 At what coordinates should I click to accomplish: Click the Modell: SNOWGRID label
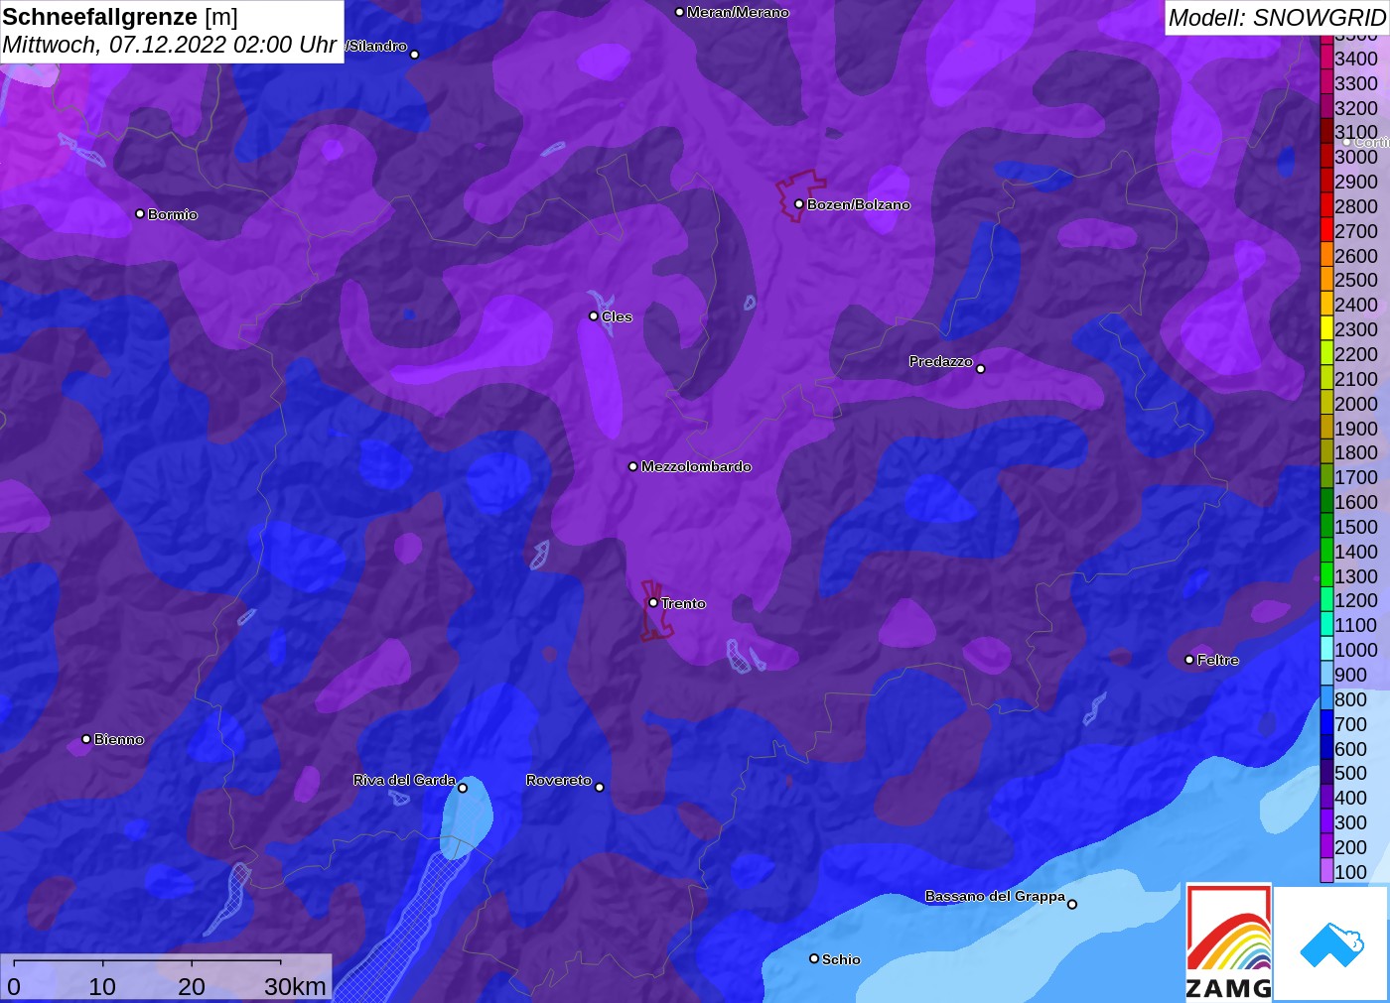(x=1277, y=18)
